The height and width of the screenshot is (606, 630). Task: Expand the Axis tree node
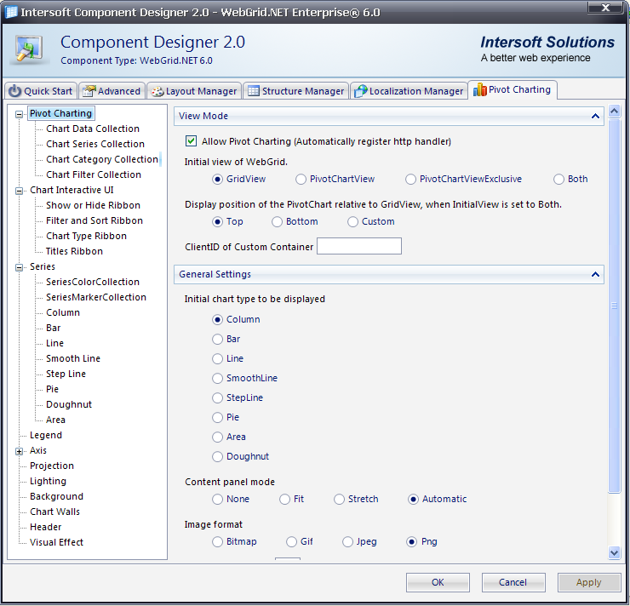pos(19,451)
